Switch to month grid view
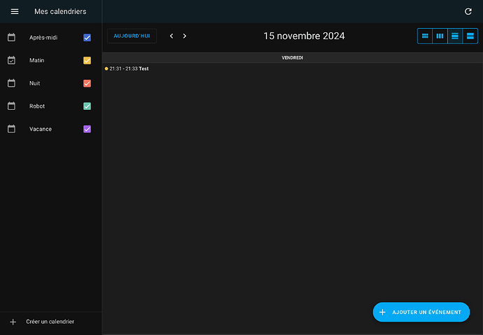The height and width of the screenshot is (335, 483). [x=425, y=36]
